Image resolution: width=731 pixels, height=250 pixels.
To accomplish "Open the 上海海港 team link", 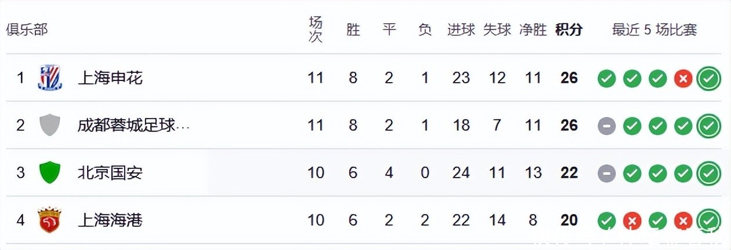I will click(x=110, y=220).
